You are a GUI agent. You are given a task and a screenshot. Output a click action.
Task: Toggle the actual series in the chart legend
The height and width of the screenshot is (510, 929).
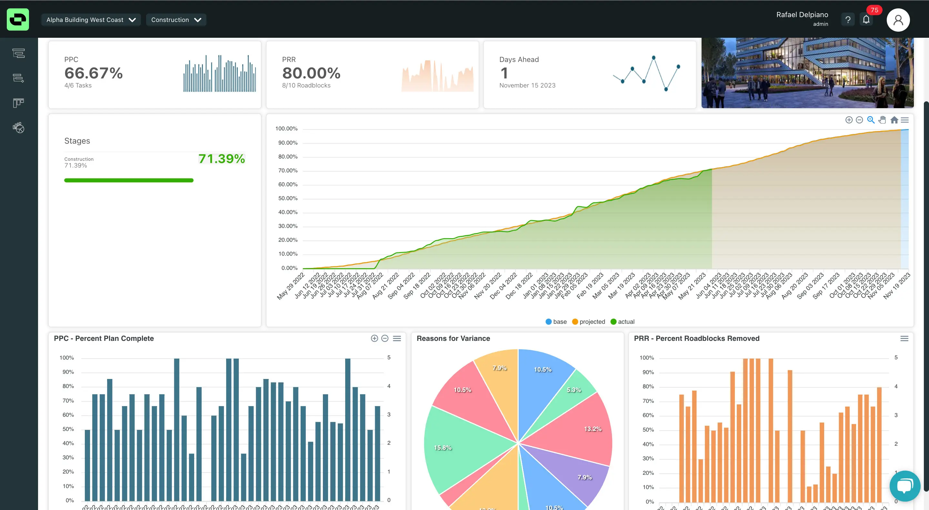pos(623,321)
